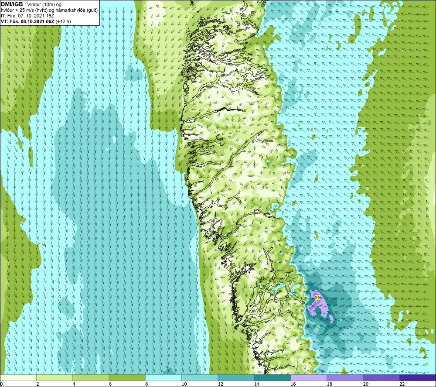Pick the 6–8 m/s olive green legend swatch

point(127,377)
